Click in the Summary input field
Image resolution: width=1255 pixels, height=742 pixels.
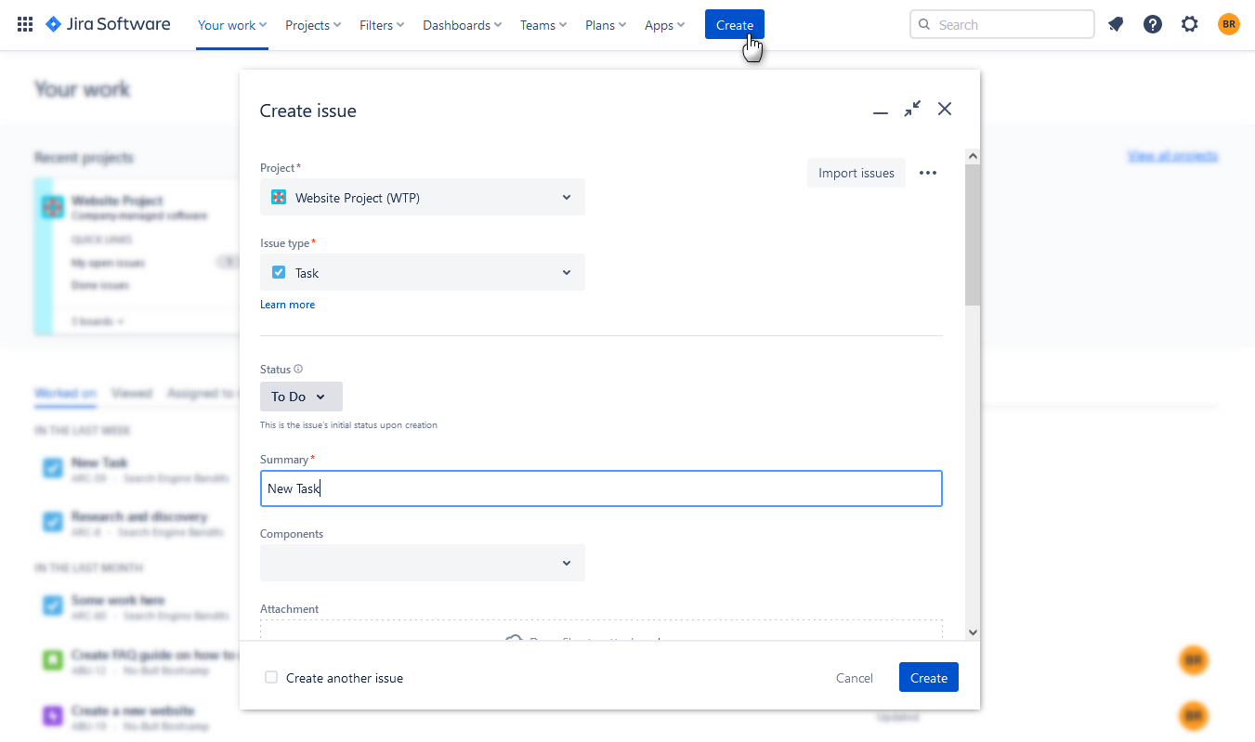(601, 488)
